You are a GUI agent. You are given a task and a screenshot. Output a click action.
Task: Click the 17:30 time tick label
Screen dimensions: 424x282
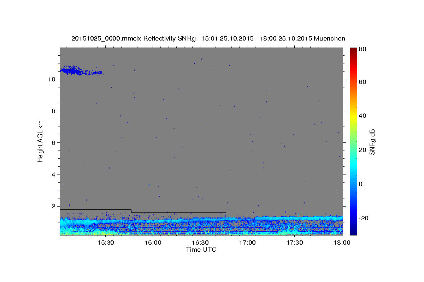pyautogui.click(x=295, y=243)
